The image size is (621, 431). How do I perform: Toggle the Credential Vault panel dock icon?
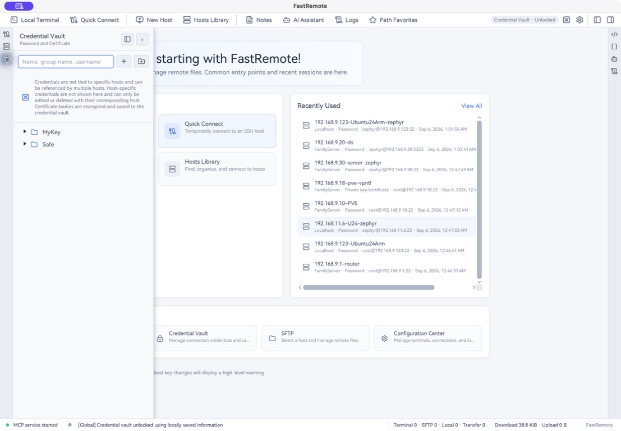(127, 39)
